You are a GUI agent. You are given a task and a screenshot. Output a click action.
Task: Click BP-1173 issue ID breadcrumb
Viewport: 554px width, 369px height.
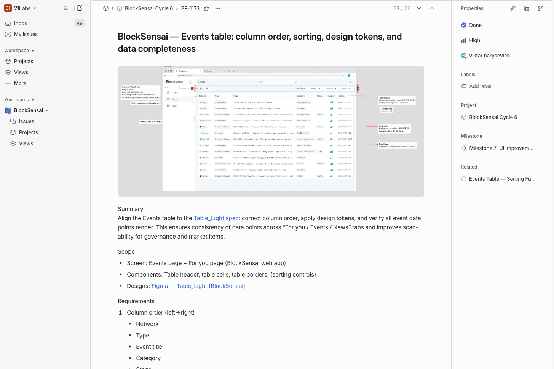(190, 8)
